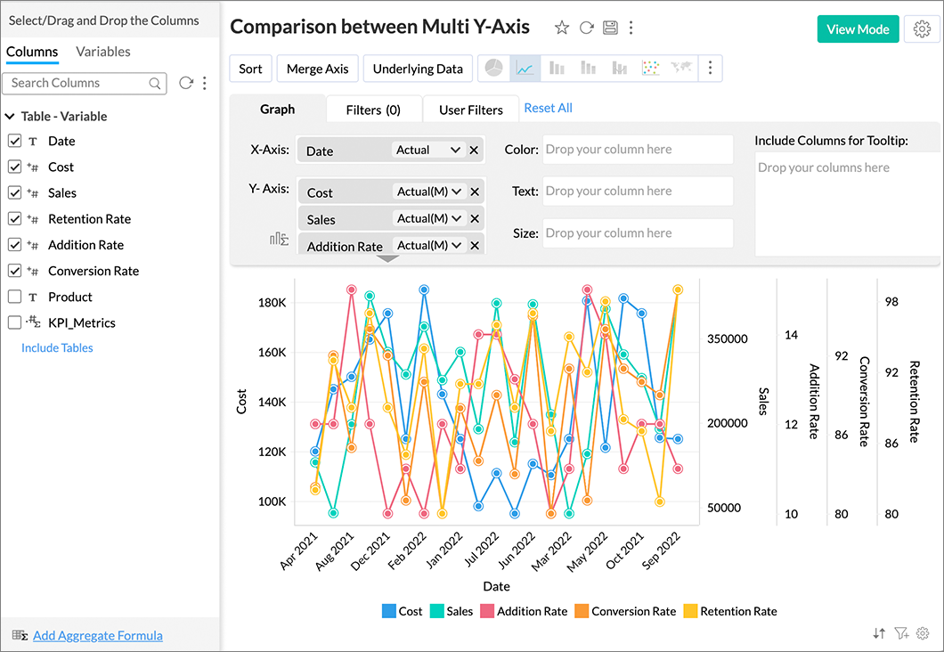Click the Color drop field
944x652 pixels.
(639, 150)
